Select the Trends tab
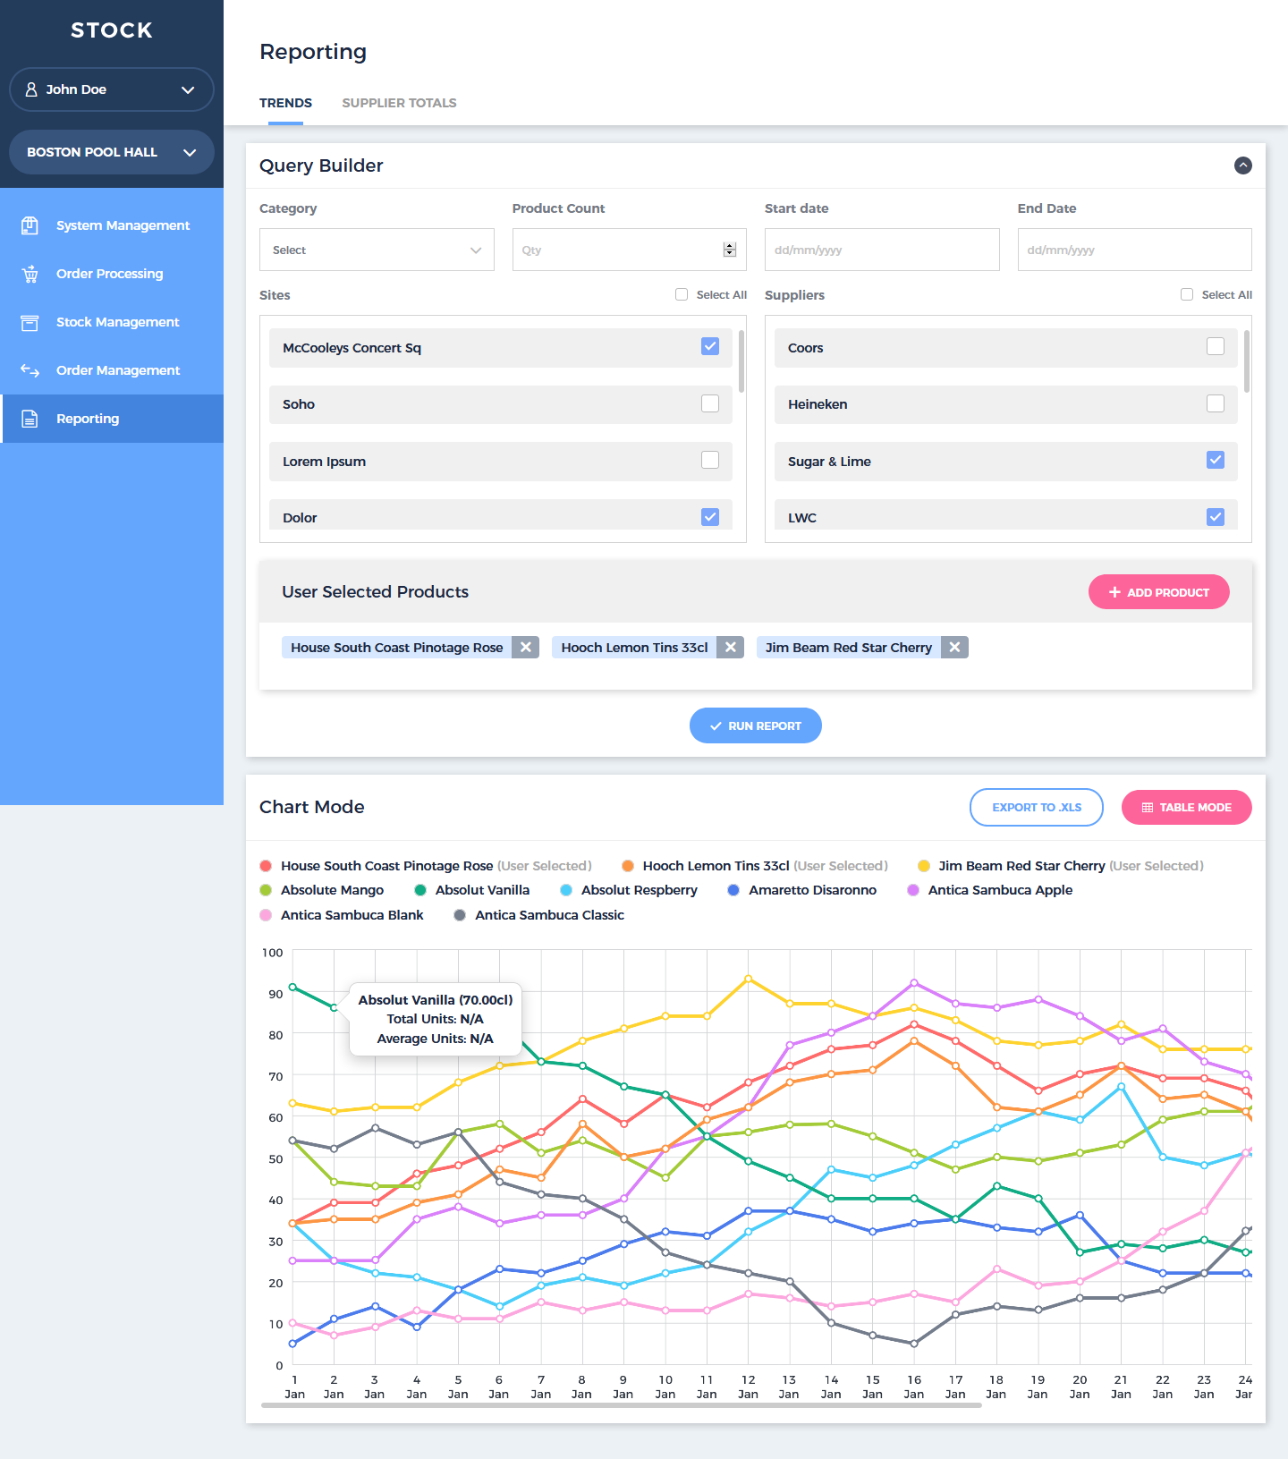 285,103
